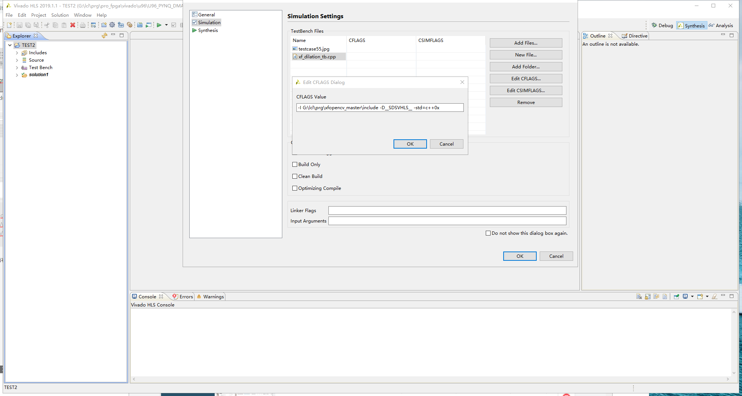Open the Help menu
Image resolution: width=742 pixels, height=396 pixels.
(x=102, y=15)
